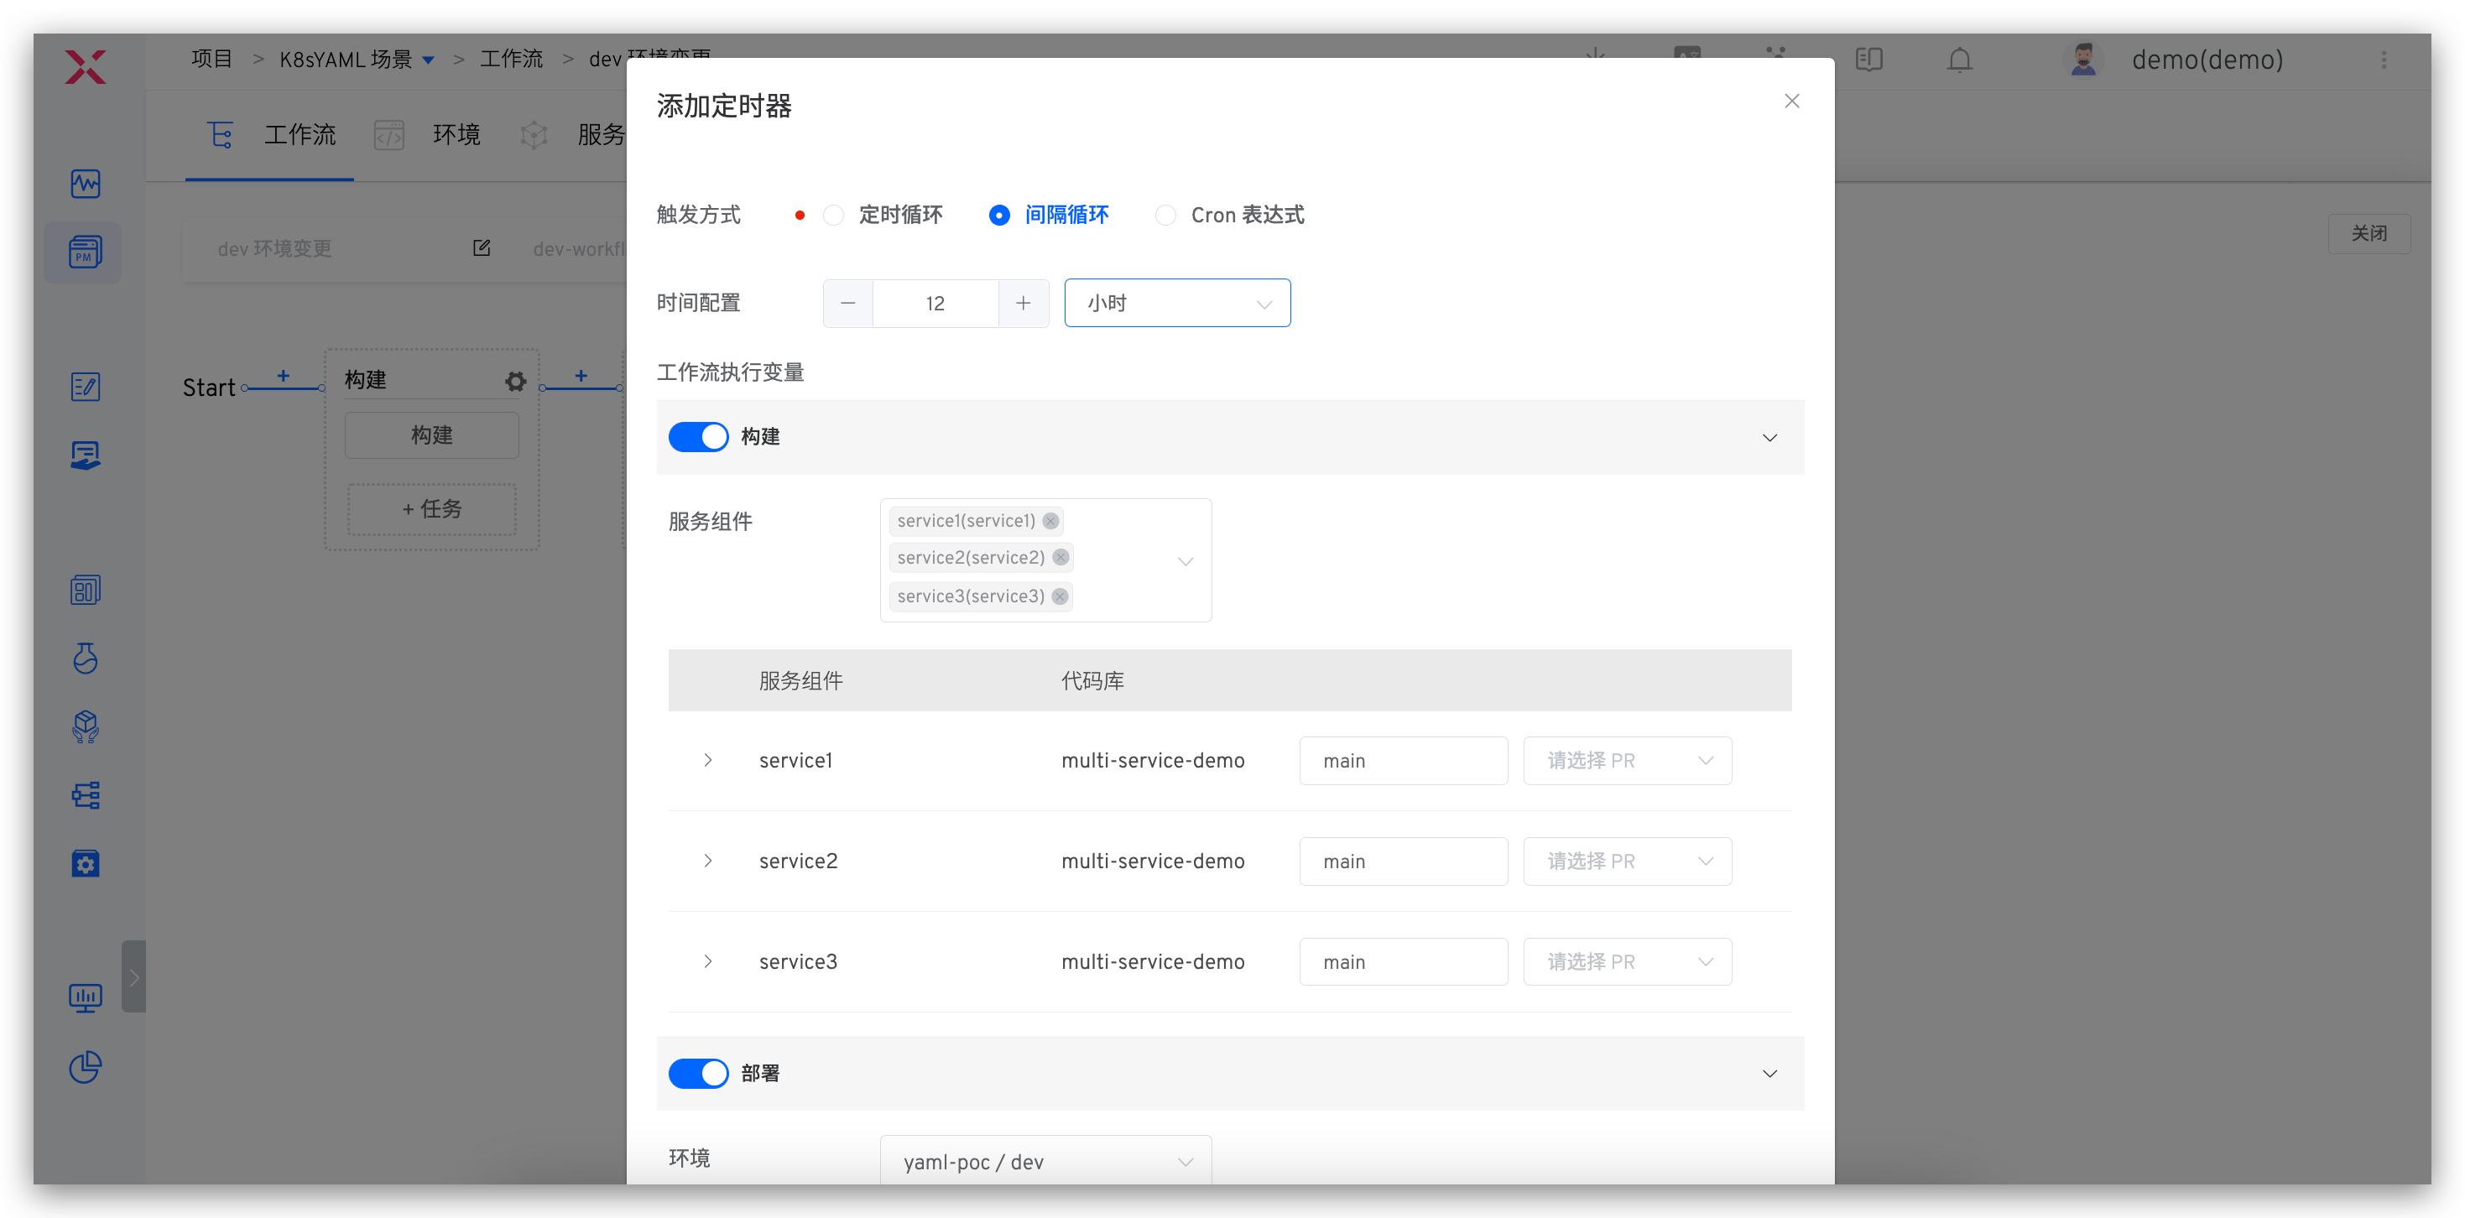Open the projects PM sidebar icon
Image resolution: width=2465 pixels, height=1218 pixels.
[84, 252]
